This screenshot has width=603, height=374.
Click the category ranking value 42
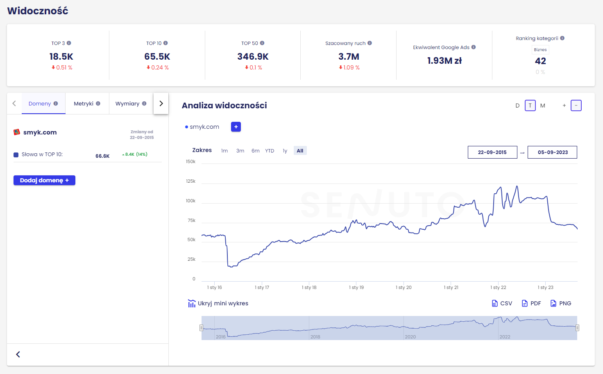point(540,61)
